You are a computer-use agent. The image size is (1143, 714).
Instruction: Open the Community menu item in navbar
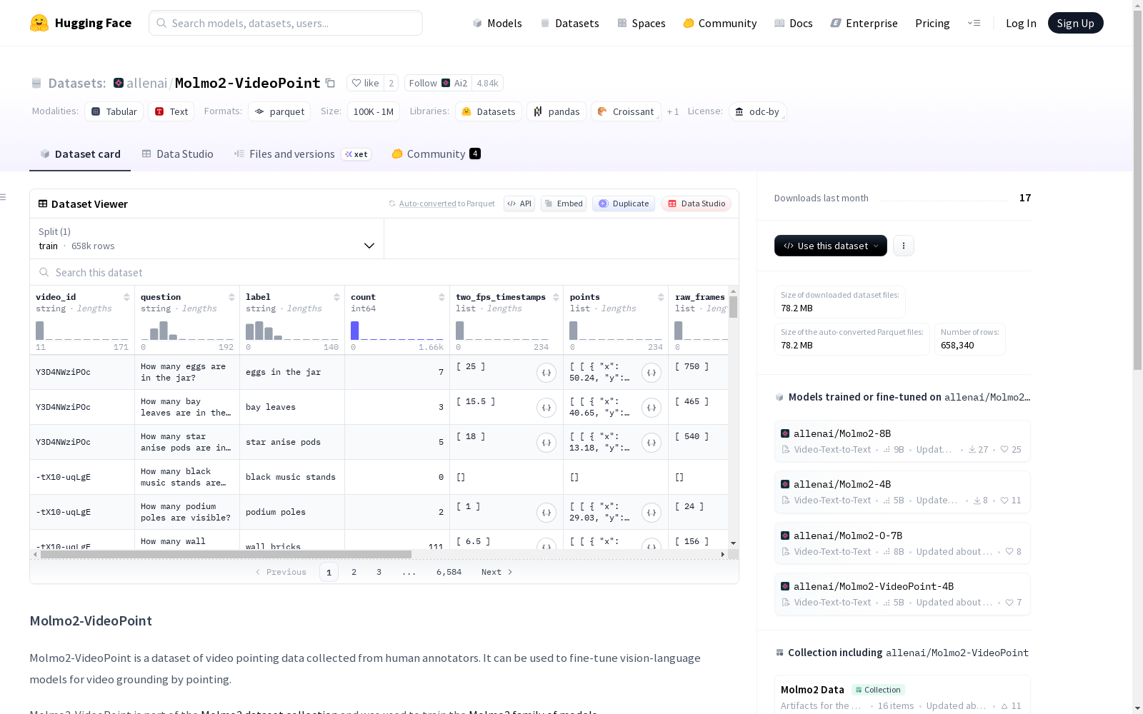[x=719, y=23]
